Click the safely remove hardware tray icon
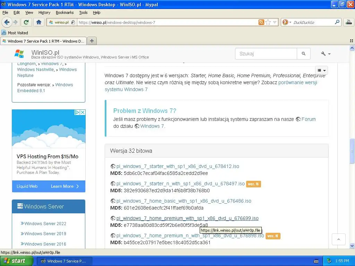This screenshot has width=355, height=266. pyautogui.click(x=329, y=261)
